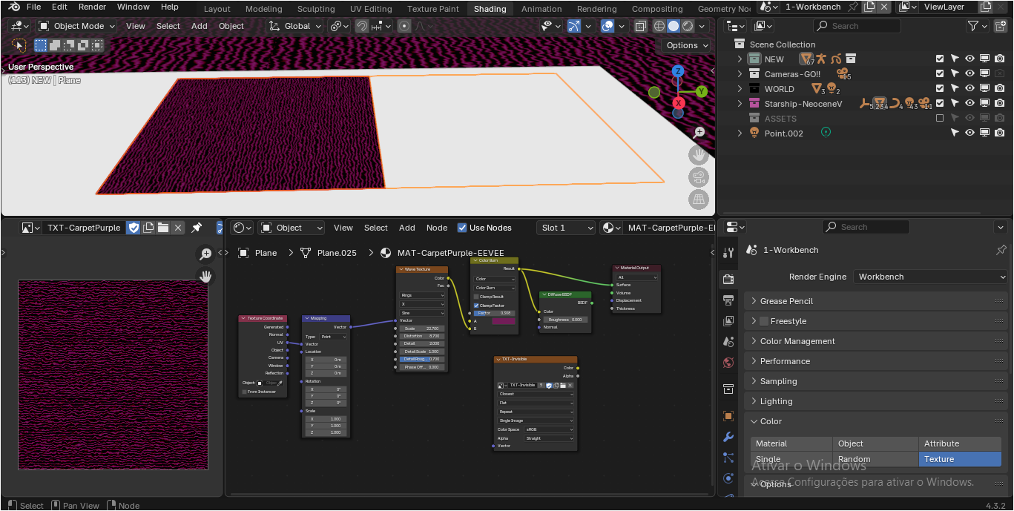Uncheck the Cameras-GO!! collection exclude checkbox
Image resolution: width=1014 pixels, height=511 pixels.
[x=940, y=74]
